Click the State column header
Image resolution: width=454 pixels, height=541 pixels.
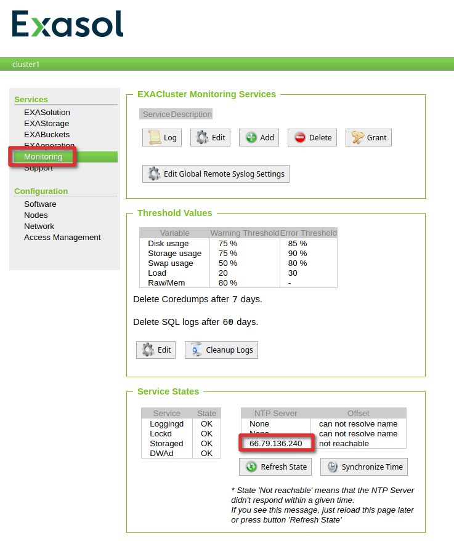(x=206, y=413)
